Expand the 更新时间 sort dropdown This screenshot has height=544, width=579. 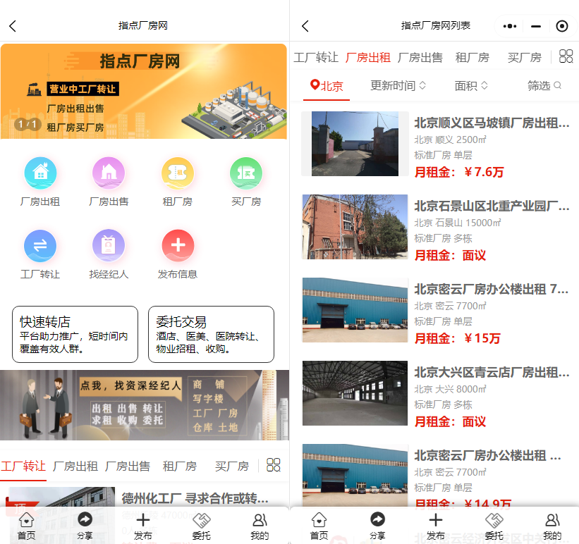pos(398,86)
